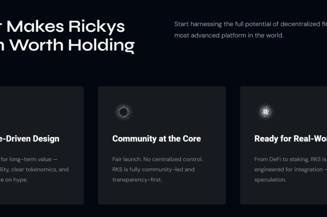
Task: Click the glowing starburst icon in Ready card
Action: [266, 112]
